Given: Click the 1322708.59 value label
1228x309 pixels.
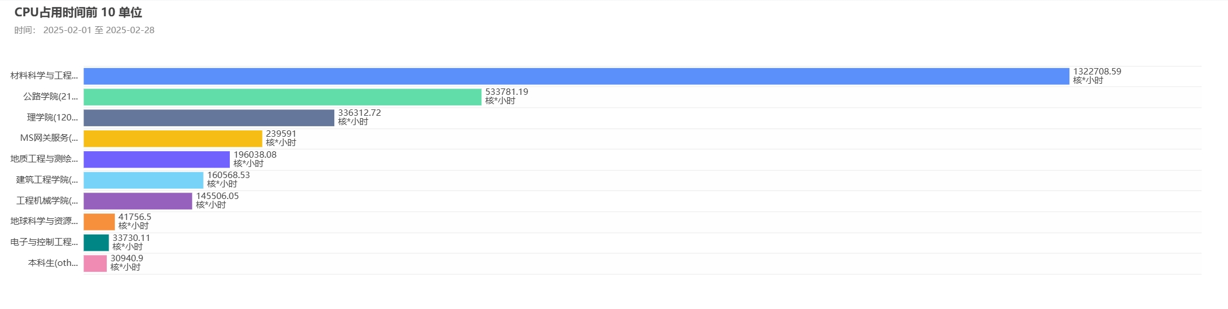Looking at the screenshot, I should (1097, 72).
